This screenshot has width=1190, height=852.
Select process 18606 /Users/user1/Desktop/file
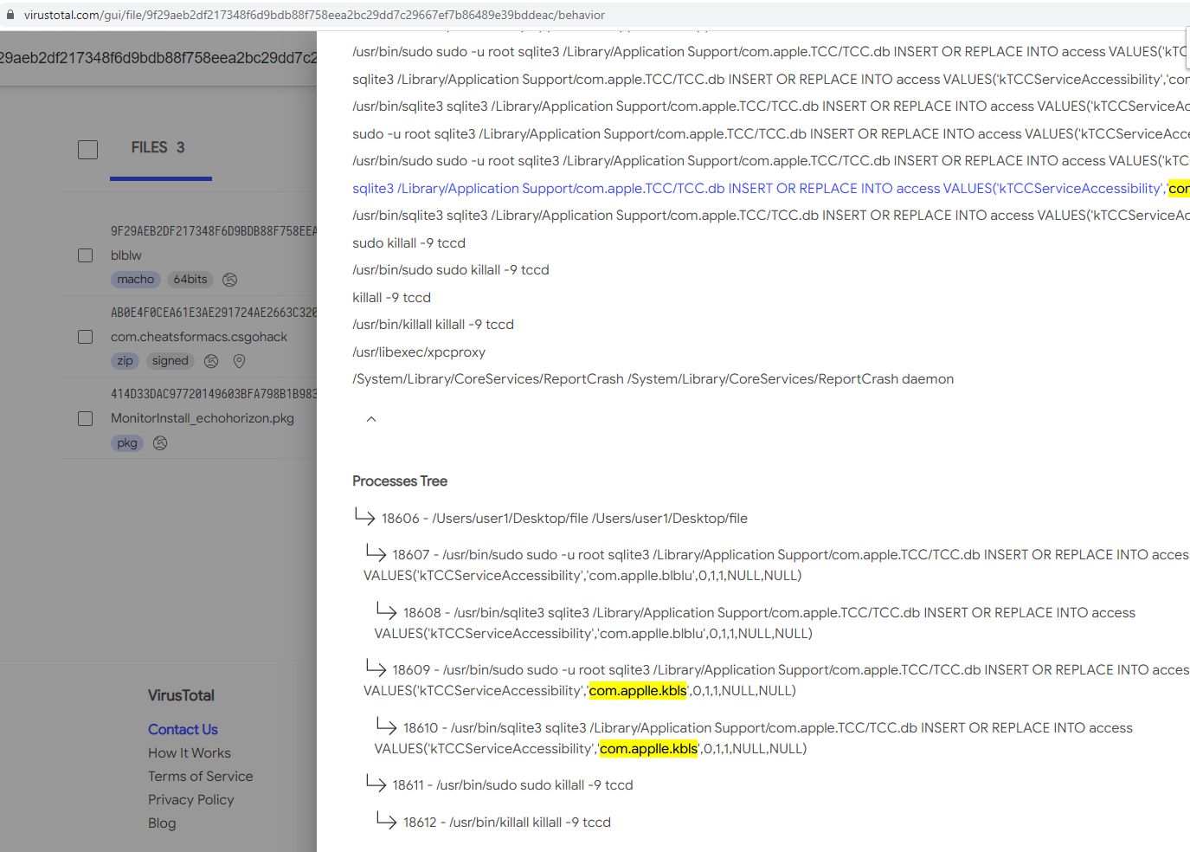tap(564, 519)
